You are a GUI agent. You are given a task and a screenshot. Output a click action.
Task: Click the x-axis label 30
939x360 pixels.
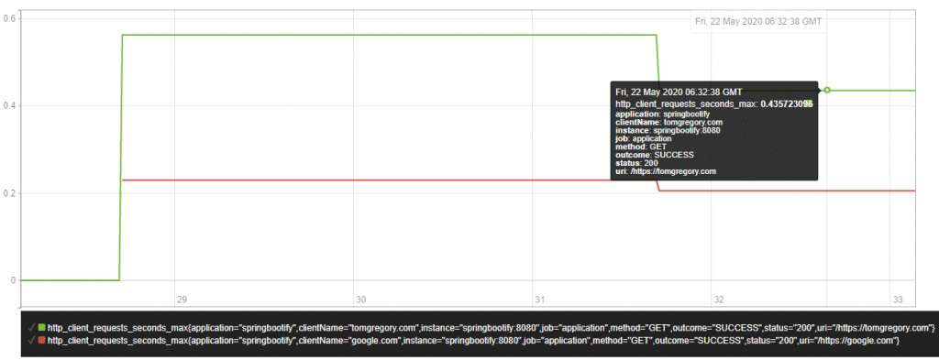[x=360, y=300]
